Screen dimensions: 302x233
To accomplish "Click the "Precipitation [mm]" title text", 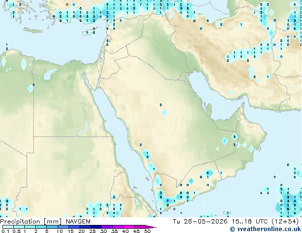I will pyautogui.click(x=31, y=222).
